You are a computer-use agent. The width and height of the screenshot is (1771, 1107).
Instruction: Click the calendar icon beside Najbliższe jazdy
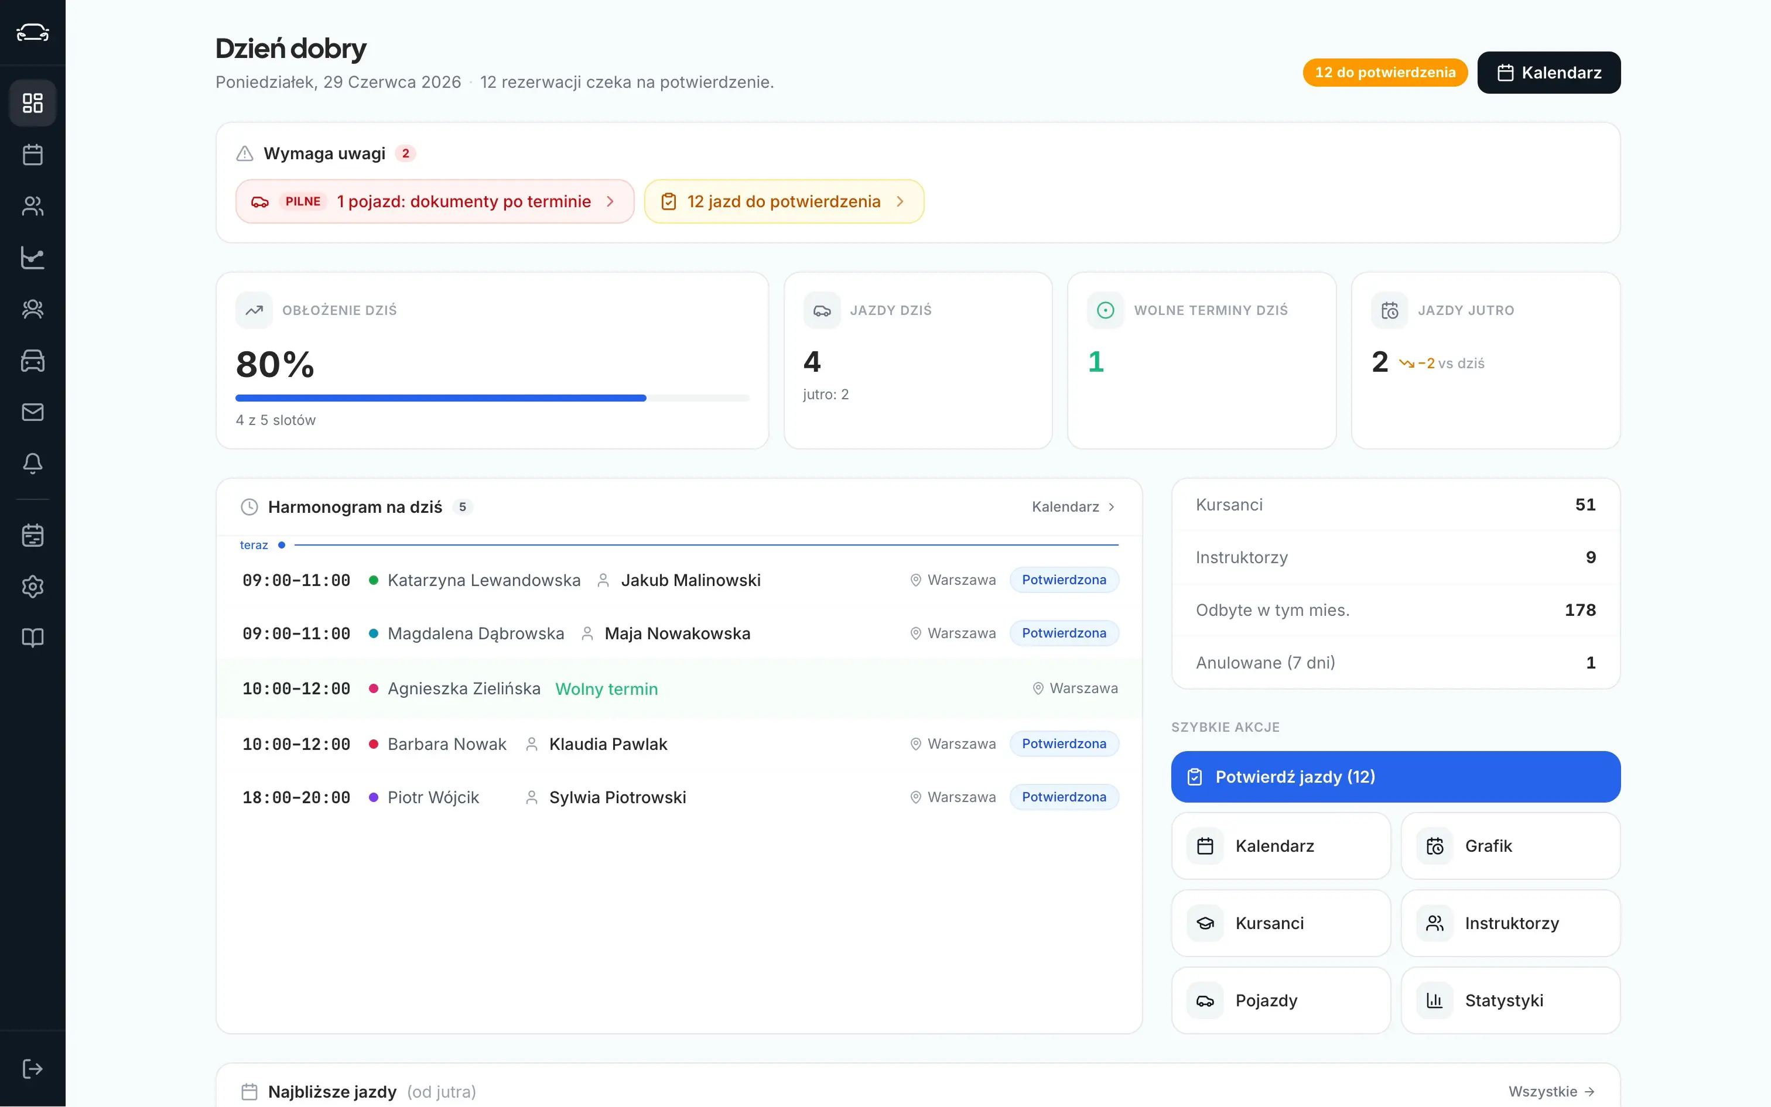249,1092
